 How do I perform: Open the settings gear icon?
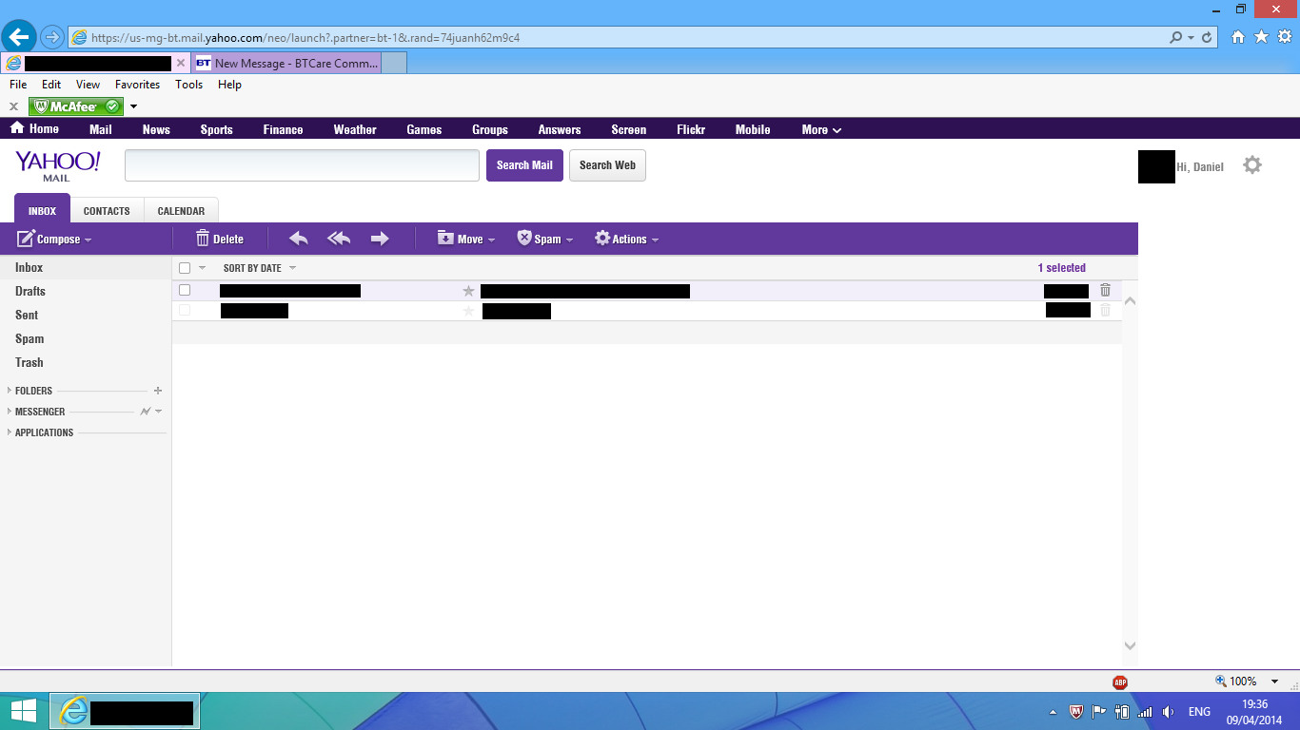click(x=1252, y=165)
